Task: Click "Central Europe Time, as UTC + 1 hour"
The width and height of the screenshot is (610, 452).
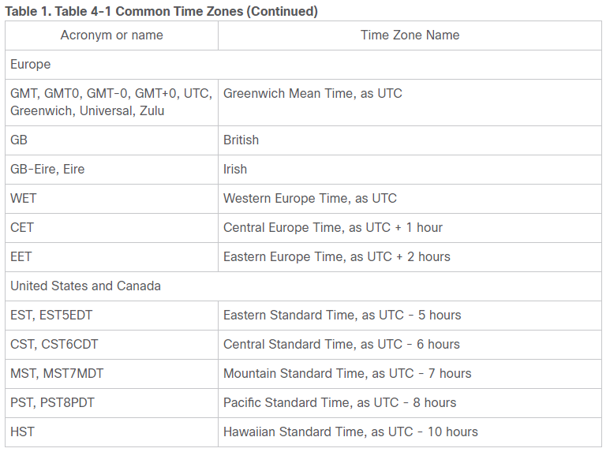Action: pyautogui.click(x=333, y=227)
